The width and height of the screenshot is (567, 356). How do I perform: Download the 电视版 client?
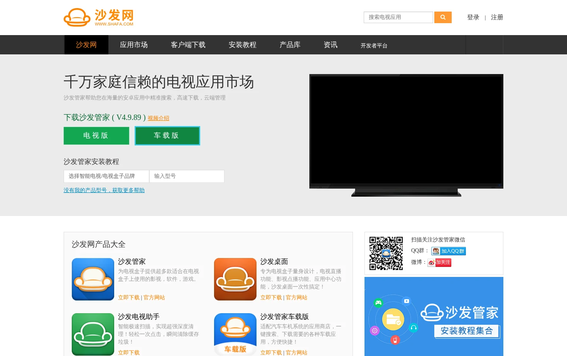pyautogui.click(x=96, y=136)
